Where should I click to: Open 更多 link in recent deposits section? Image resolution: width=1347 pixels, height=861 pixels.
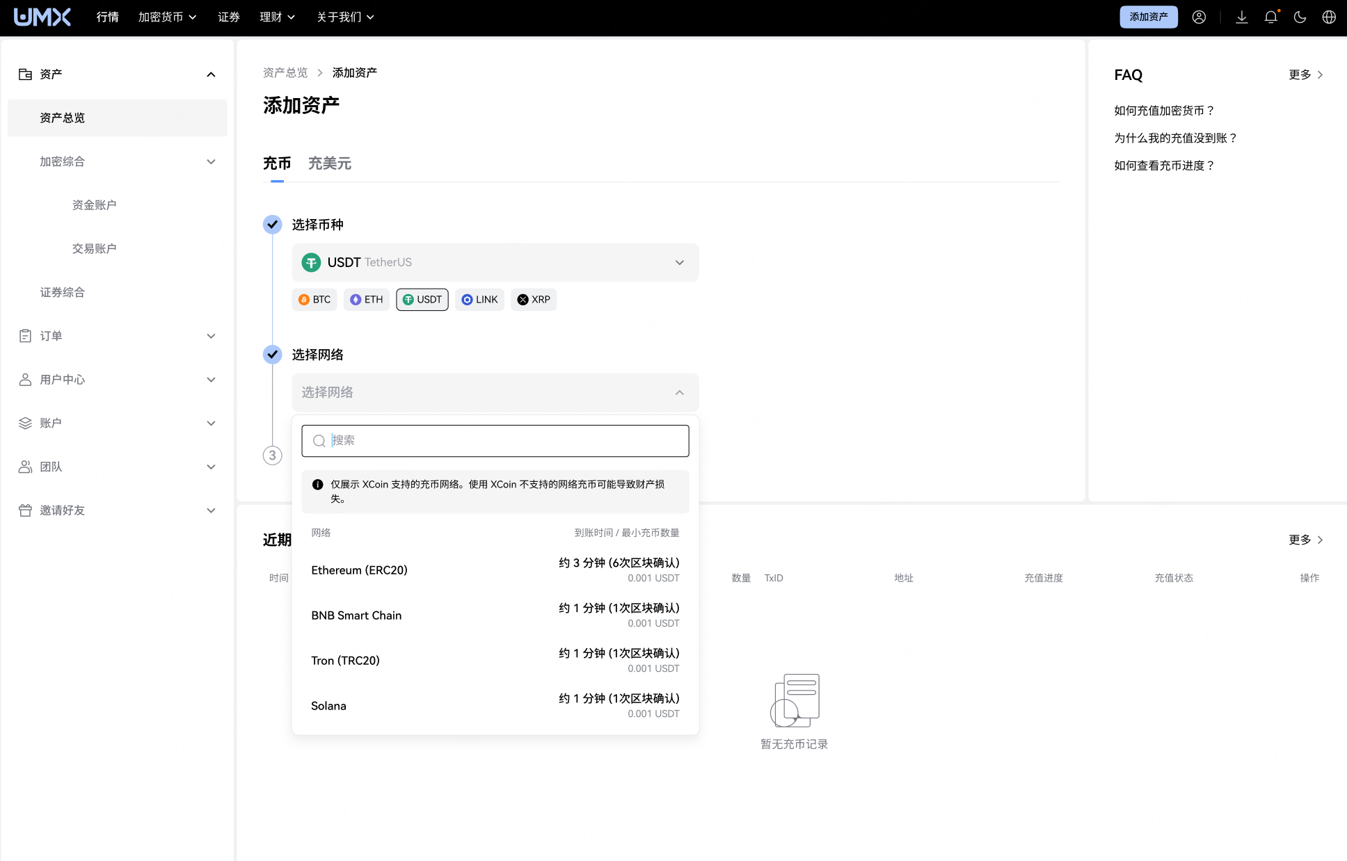pyautogui.click(x=1306, y=540)
